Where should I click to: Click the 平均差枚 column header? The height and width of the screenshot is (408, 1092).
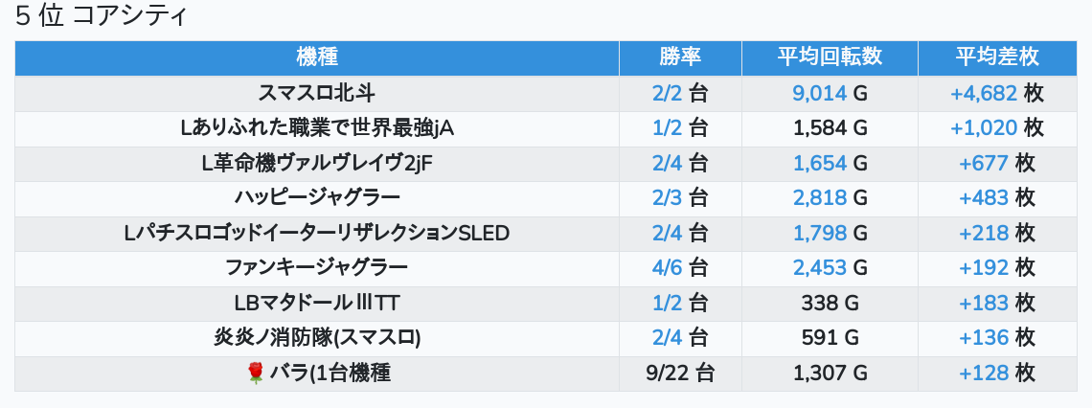[x=997, y=57]
